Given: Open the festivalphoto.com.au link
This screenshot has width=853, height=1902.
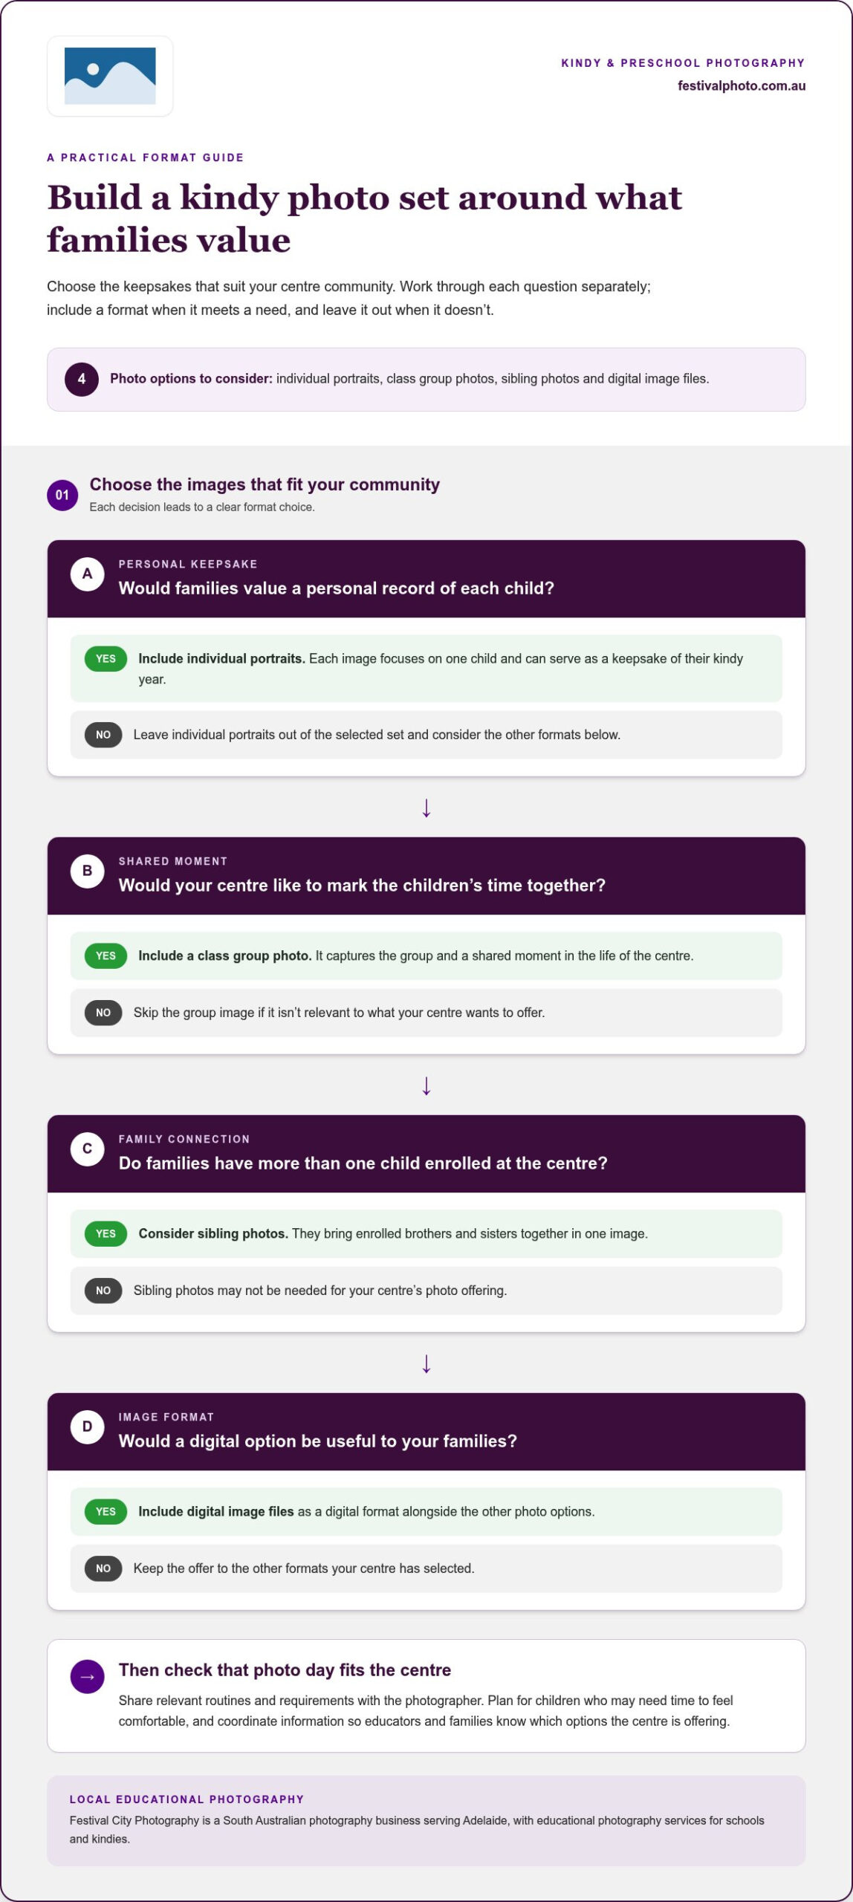Looking at the screenshot, I should click(x=742, y=85).
